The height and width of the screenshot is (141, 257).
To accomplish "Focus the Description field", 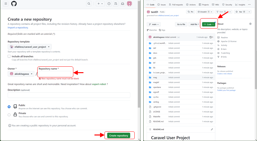I will point(69,95).
